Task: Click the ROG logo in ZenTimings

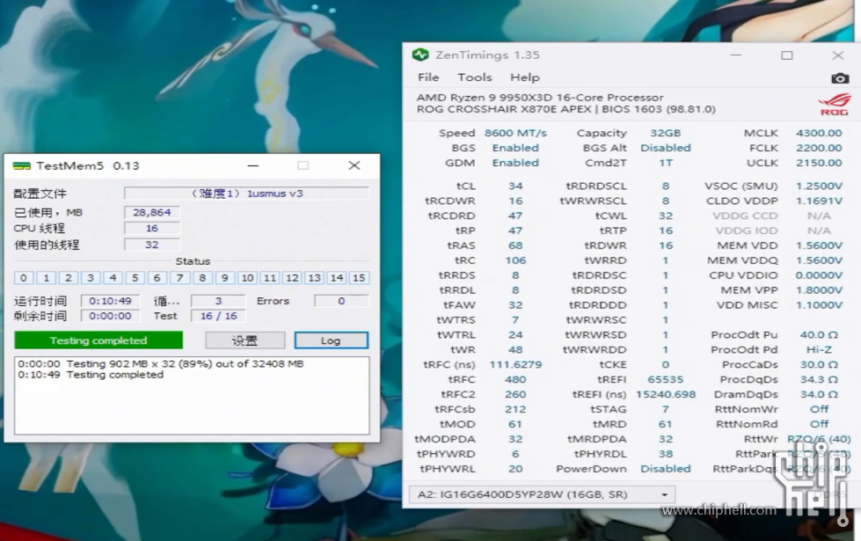Action: coord(834,104)
